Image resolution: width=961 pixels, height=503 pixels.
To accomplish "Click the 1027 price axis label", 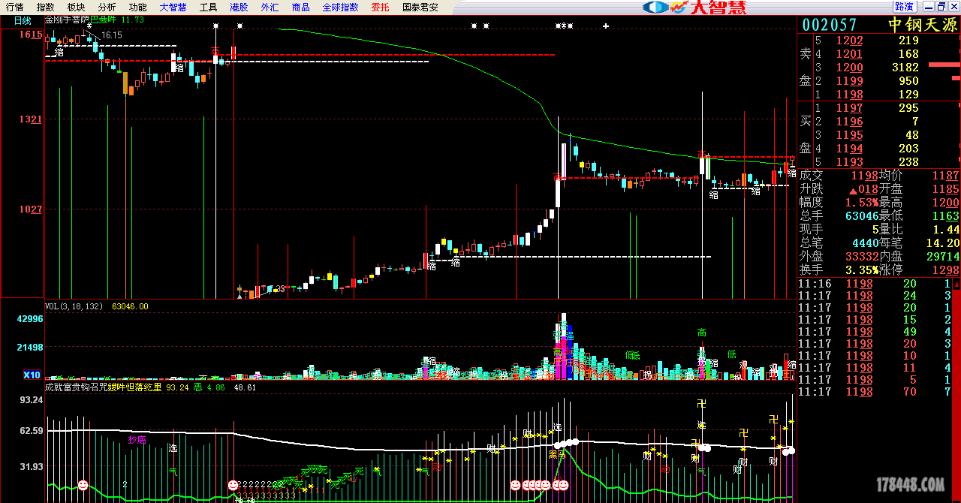I will 31,209.
